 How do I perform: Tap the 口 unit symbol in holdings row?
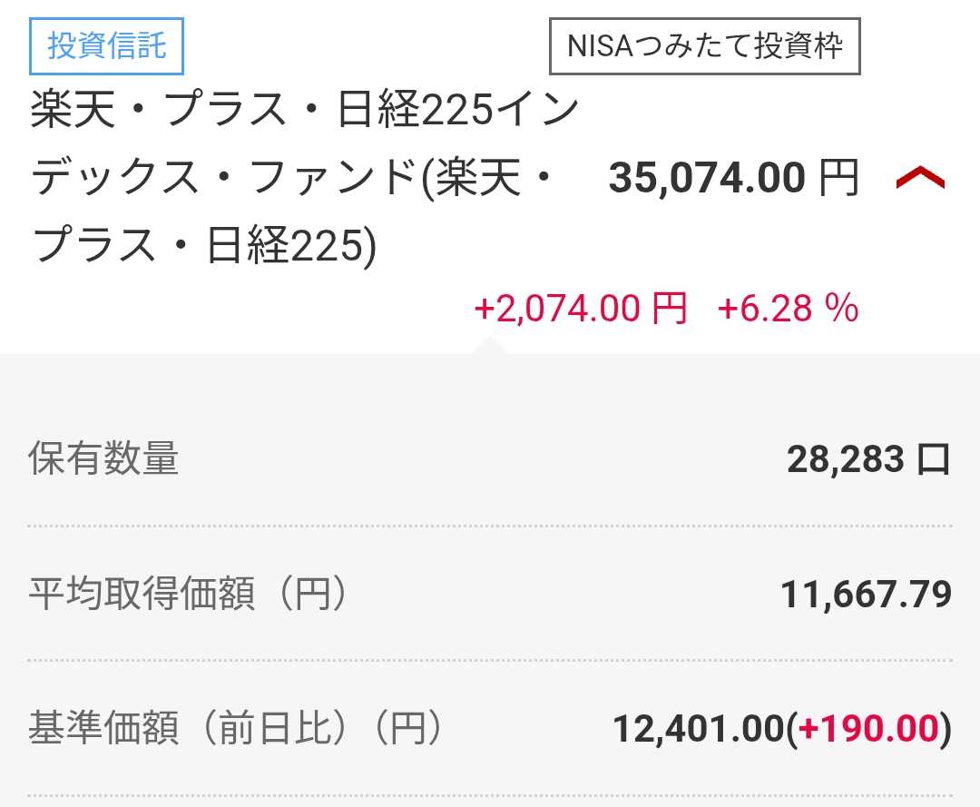point(934,459)
